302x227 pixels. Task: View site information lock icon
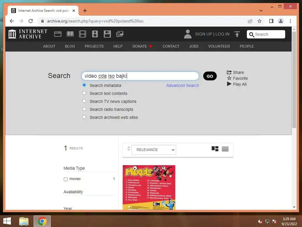point(42,21)
